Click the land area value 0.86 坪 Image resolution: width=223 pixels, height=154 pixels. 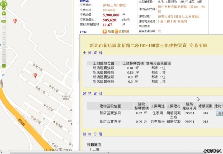pyautogui.click(x=133, y=72)
